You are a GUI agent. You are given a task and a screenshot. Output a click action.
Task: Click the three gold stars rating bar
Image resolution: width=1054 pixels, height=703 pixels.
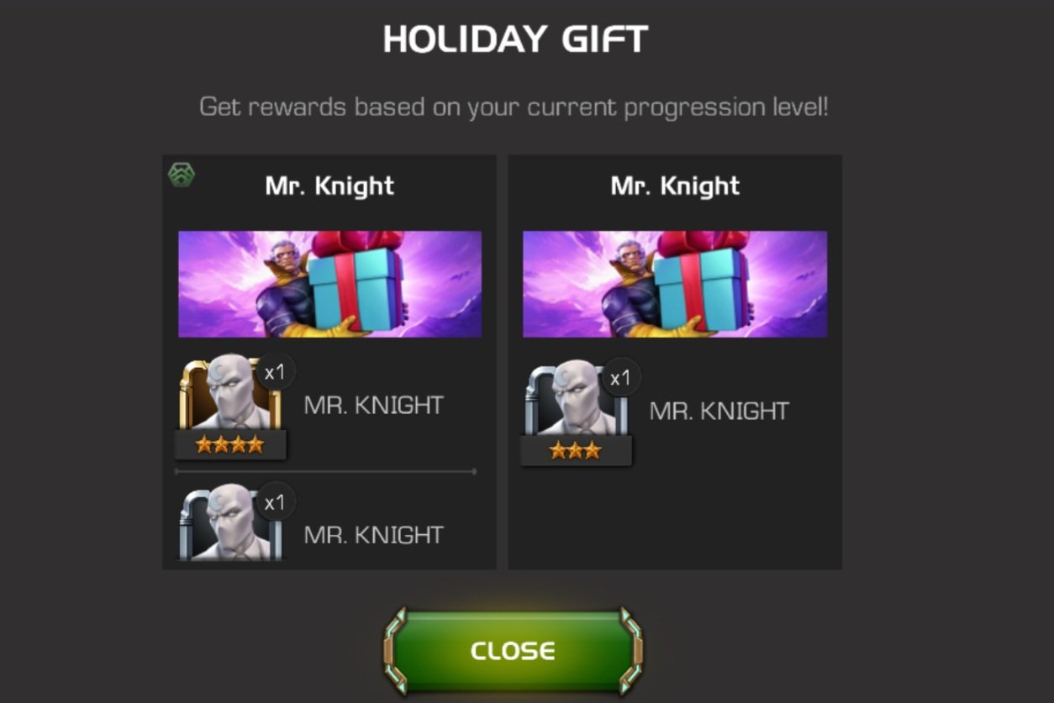tap(576, 451)
